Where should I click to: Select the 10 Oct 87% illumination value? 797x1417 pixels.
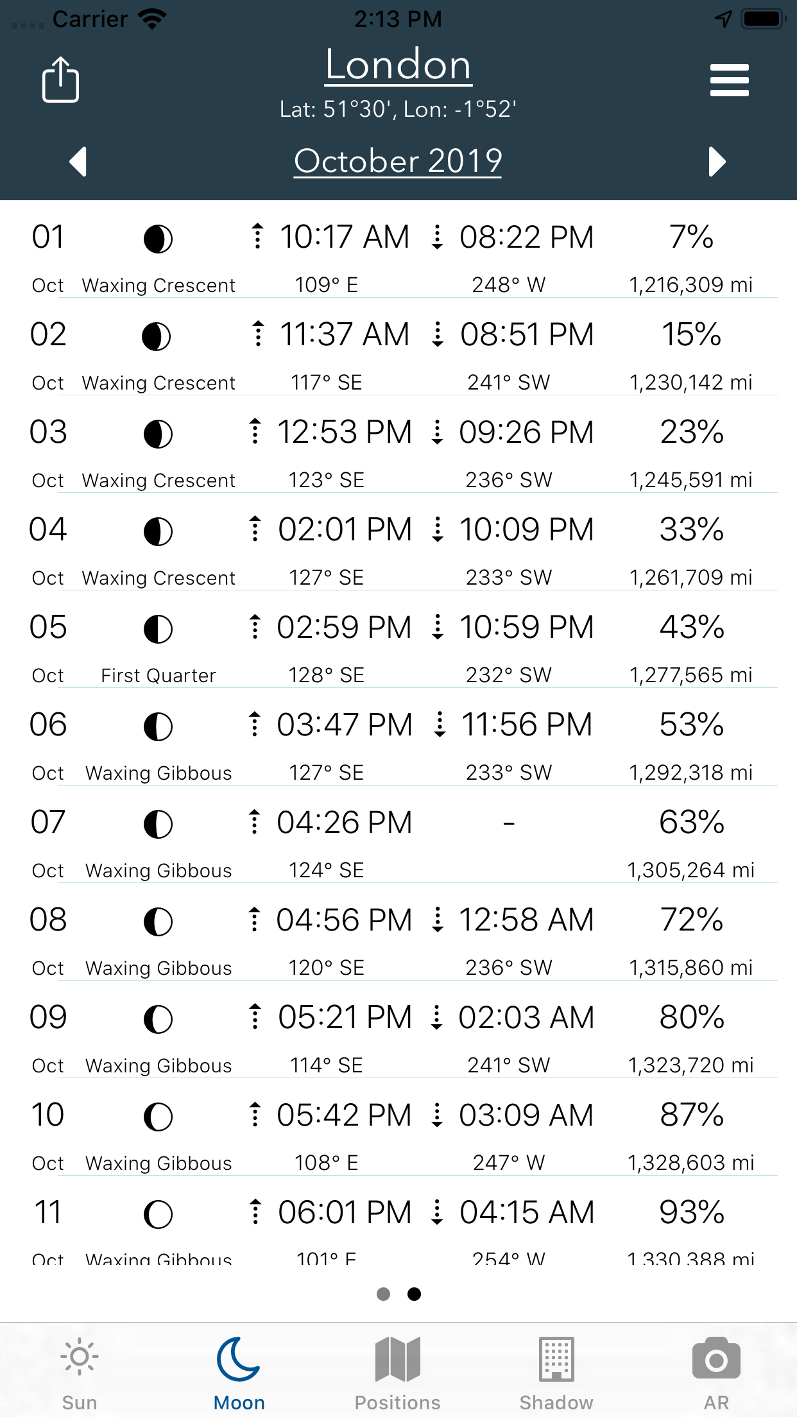click(x=692, y=1115)
